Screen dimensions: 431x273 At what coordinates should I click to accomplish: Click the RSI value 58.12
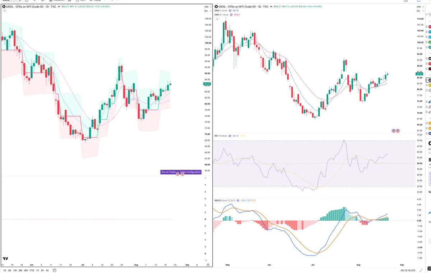[236, 136]
